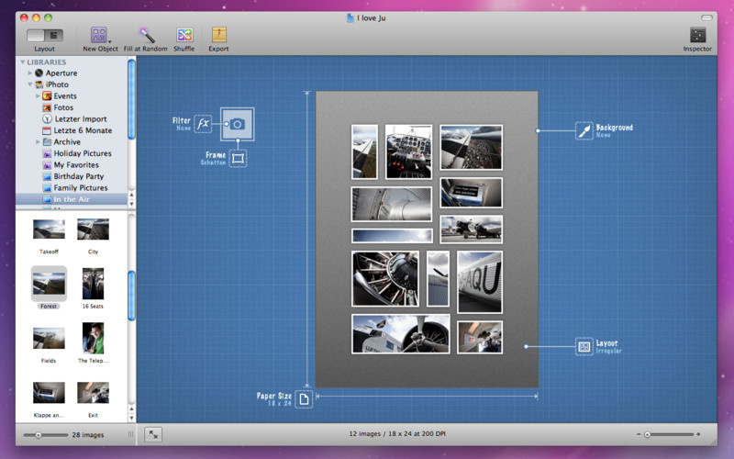
Task: Toggle fullscreen canvas button in bottom bar
Action: click(x=152, y=434)
